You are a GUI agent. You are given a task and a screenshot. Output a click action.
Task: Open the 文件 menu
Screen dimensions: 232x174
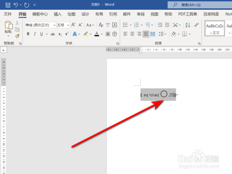[7, 14]
